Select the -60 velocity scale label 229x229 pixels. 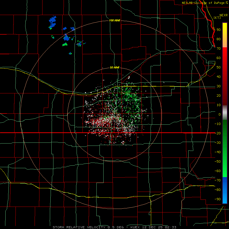[218, 171]
